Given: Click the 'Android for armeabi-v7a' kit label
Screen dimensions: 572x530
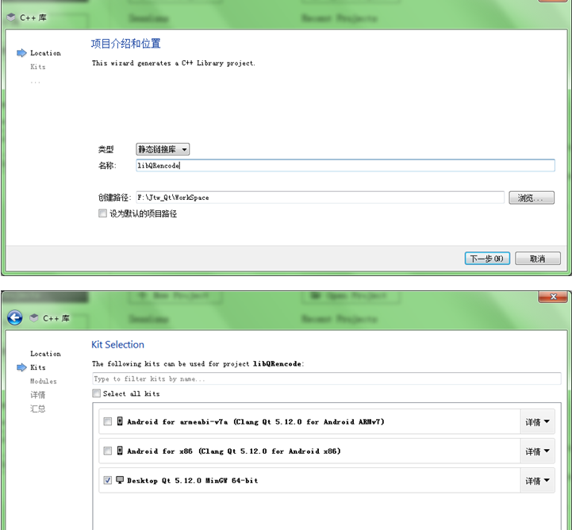Looking at the screenshot, I should click(x=255, y=421).
